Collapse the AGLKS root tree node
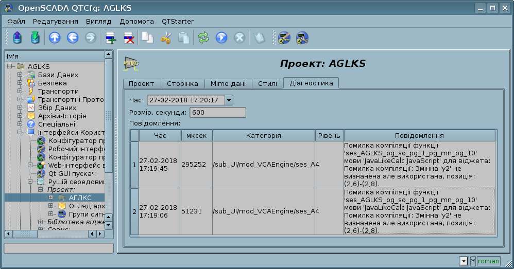The width and height of the screenshot is (514, 269). [x=9, y=66]
